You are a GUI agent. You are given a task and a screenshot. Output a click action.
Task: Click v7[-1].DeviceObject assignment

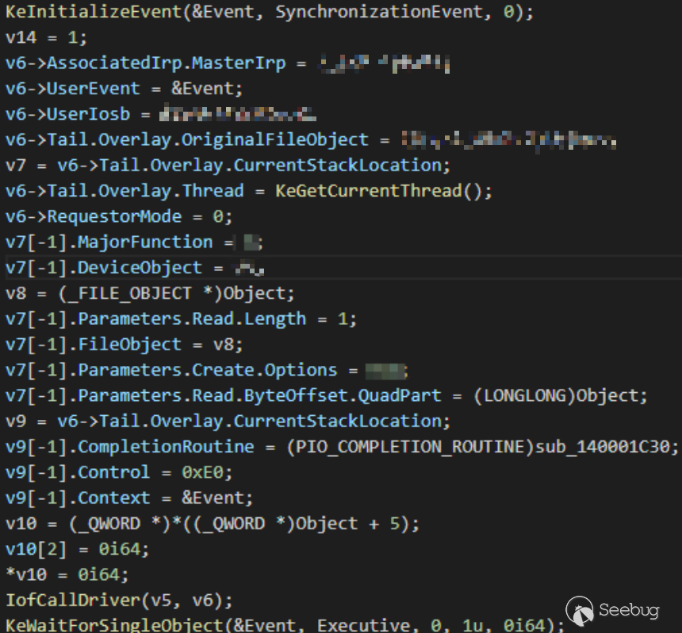pyautogui.click(x=134, y=268)
